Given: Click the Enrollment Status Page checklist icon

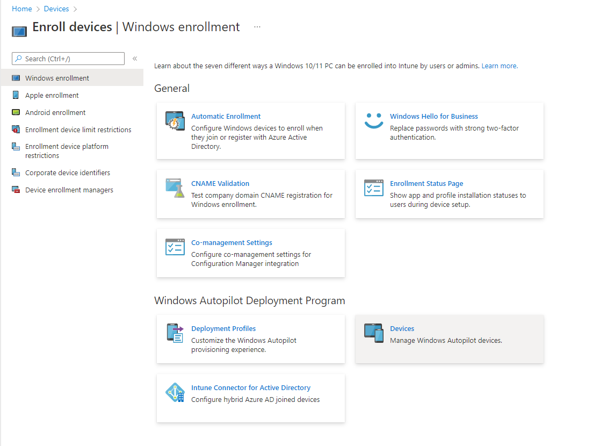Looking at the screenshot, I should coord(374,188).
